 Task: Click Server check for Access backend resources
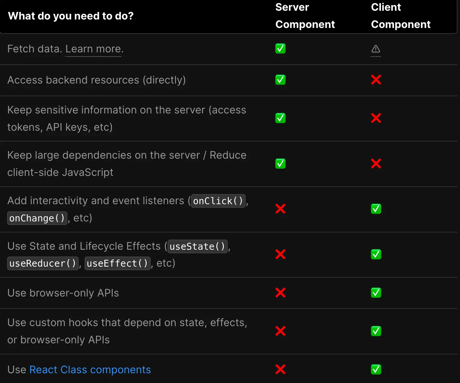click(x=280, y=80)
